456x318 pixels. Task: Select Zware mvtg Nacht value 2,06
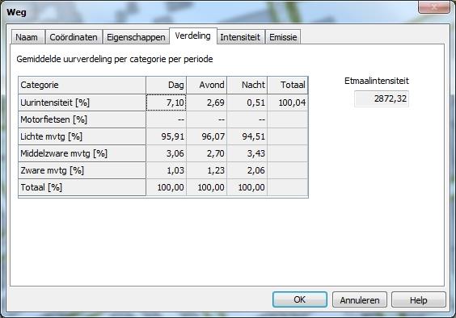point(247,170)
